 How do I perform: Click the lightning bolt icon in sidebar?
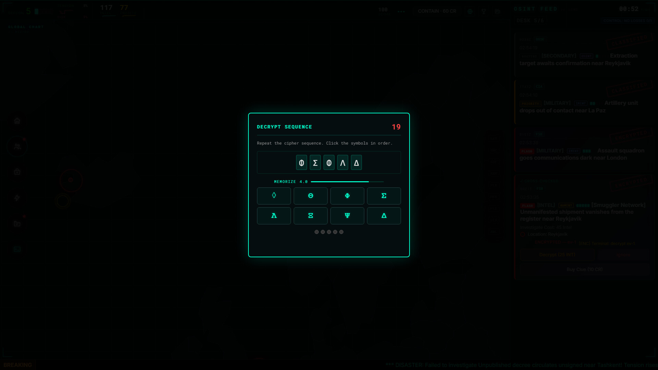click(17, 198)
